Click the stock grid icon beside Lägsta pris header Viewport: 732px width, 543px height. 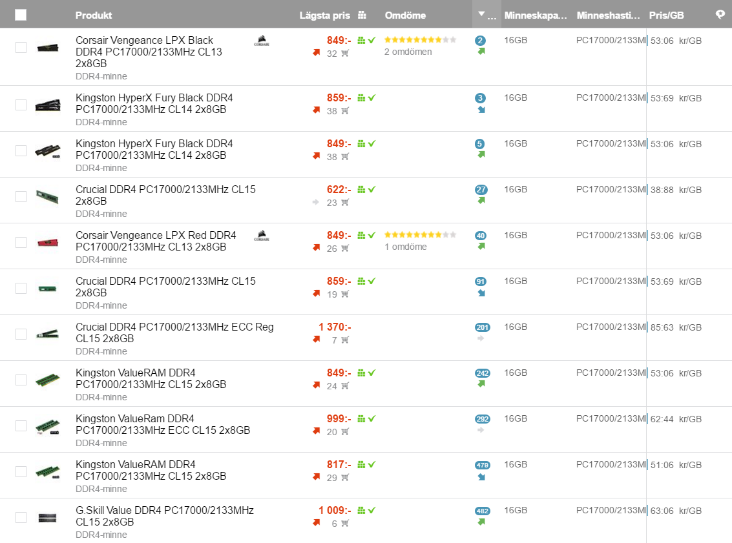(362, 15)
